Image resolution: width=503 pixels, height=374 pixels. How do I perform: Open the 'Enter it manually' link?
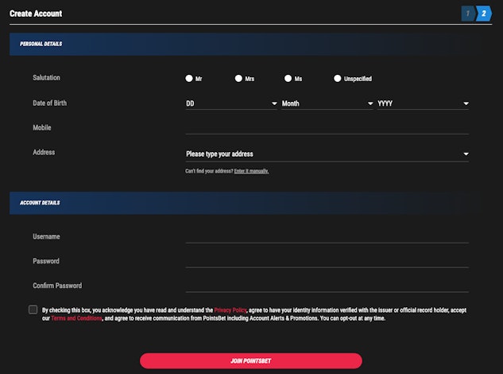[251, 171]
